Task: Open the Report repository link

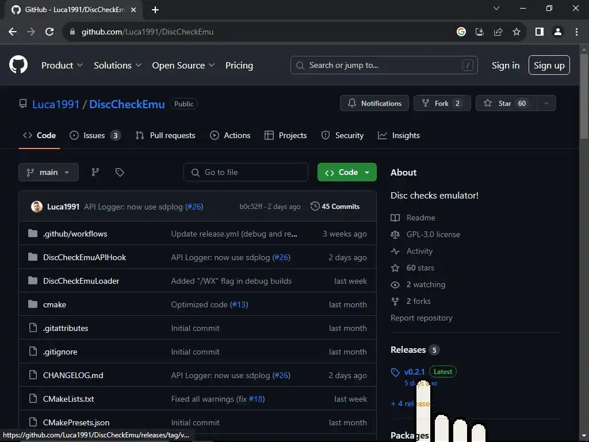Action: pyautogui.click(x=422, y=318)
